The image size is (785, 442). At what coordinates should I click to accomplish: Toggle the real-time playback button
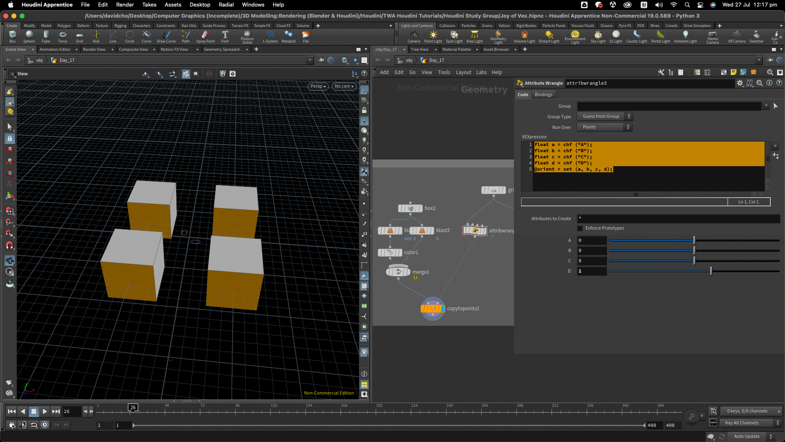click(45, 425)
